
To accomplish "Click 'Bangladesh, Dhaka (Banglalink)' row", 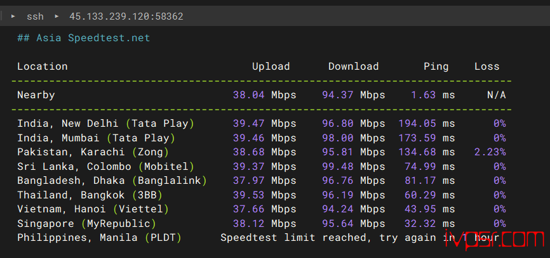I will [112, 181].
